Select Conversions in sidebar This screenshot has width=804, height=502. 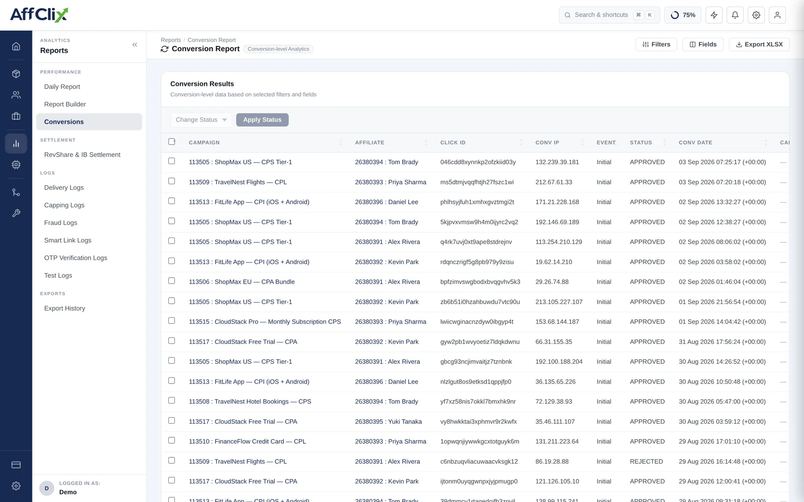89,122
